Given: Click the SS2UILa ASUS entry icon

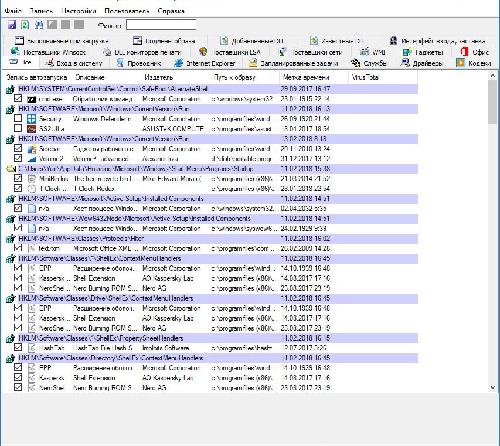Looking at the screenshot, I should click(32, 129).
